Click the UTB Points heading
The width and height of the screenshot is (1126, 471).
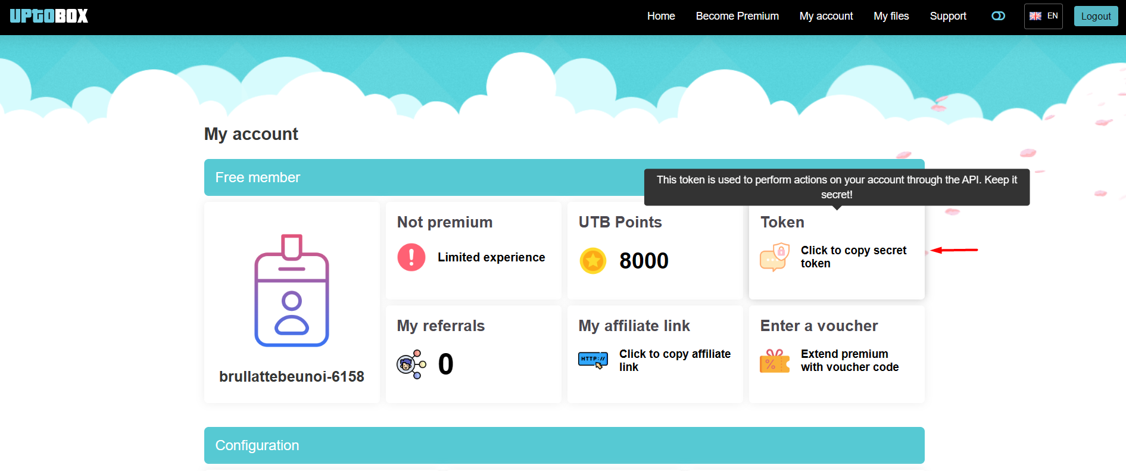[620, 222]
